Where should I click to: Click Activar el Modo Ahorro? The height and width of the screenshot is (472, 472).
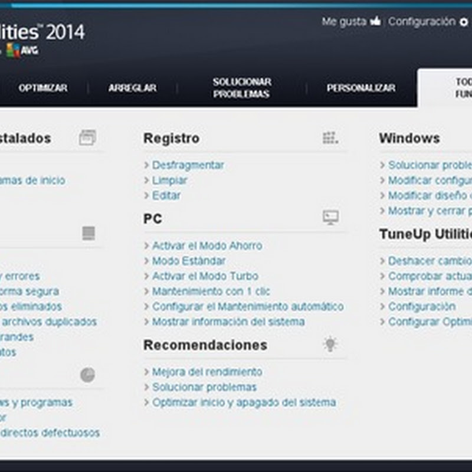pos(207,245)
